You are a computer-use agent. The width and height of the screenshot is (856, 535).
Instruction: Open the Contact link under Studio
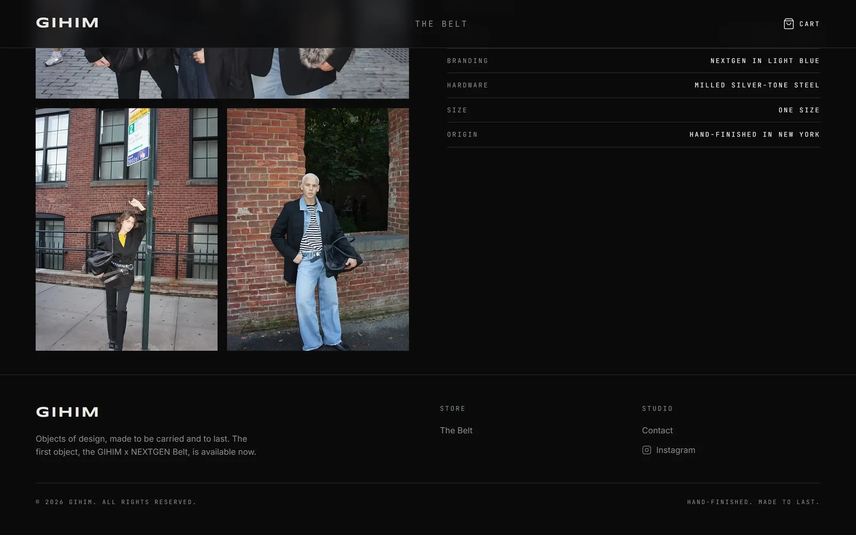point(657,430)
